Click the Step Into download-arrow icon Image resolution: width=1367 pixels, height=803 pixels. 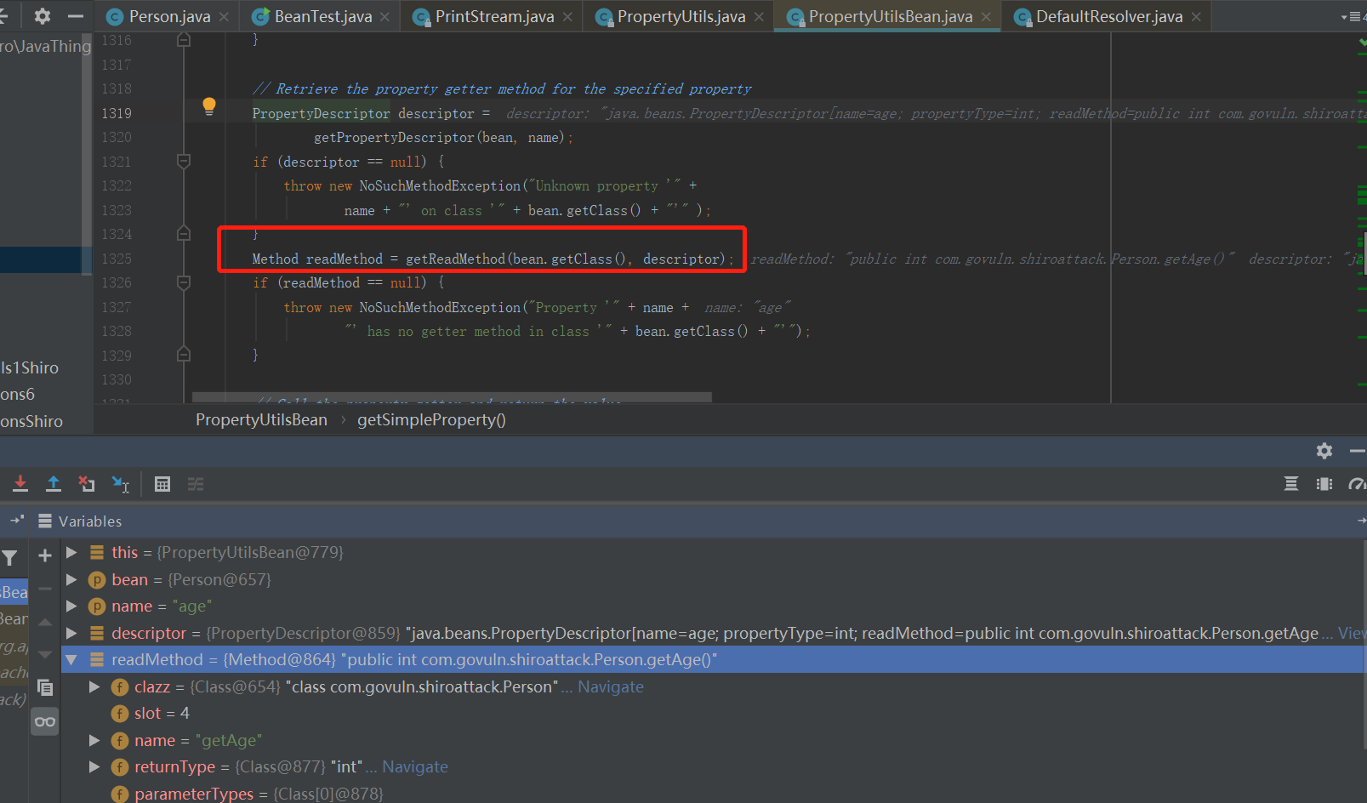point(20,484)
